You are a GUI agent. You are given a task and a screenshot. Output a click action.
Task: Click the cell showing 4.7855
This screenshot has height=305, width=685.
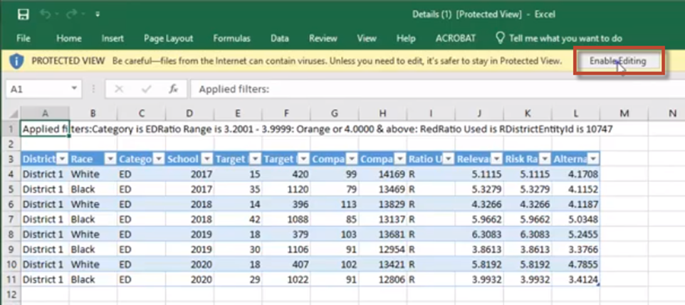pos(576,264)
